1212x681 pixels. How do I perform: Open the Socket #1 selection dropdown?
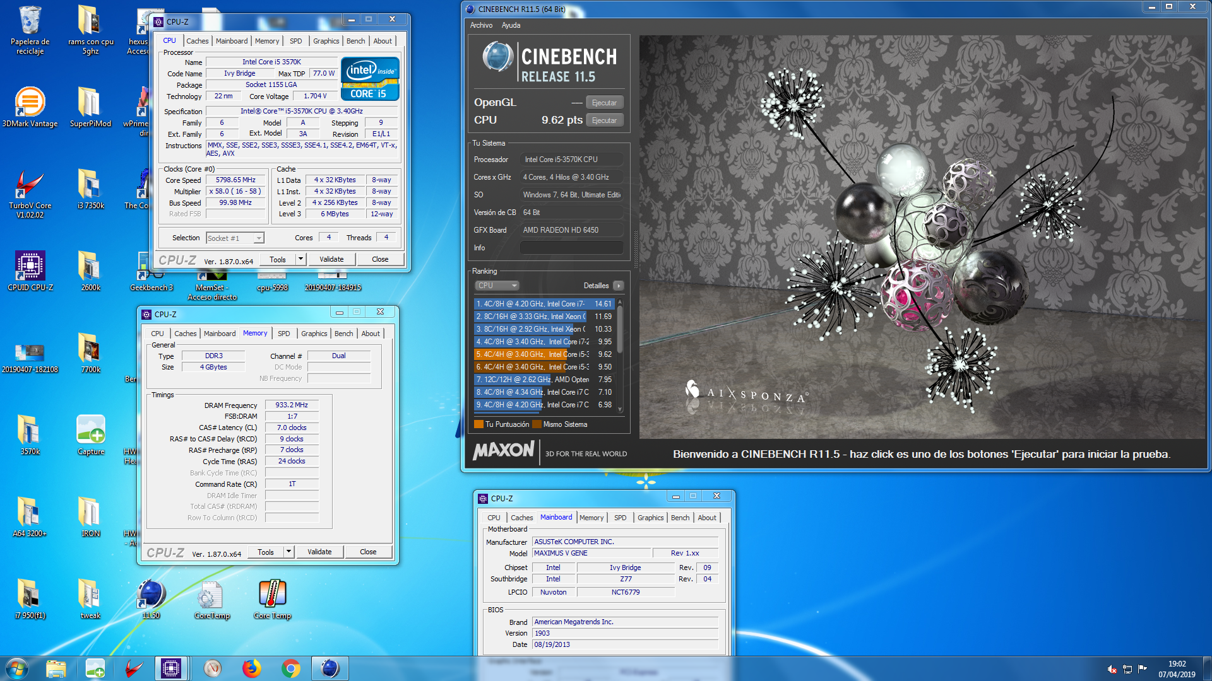(235, 238)
